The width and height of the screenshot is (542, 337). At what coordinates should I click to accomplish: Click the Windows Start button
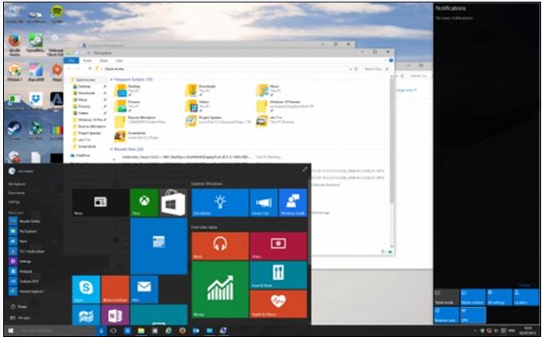[x=11, y=331]
